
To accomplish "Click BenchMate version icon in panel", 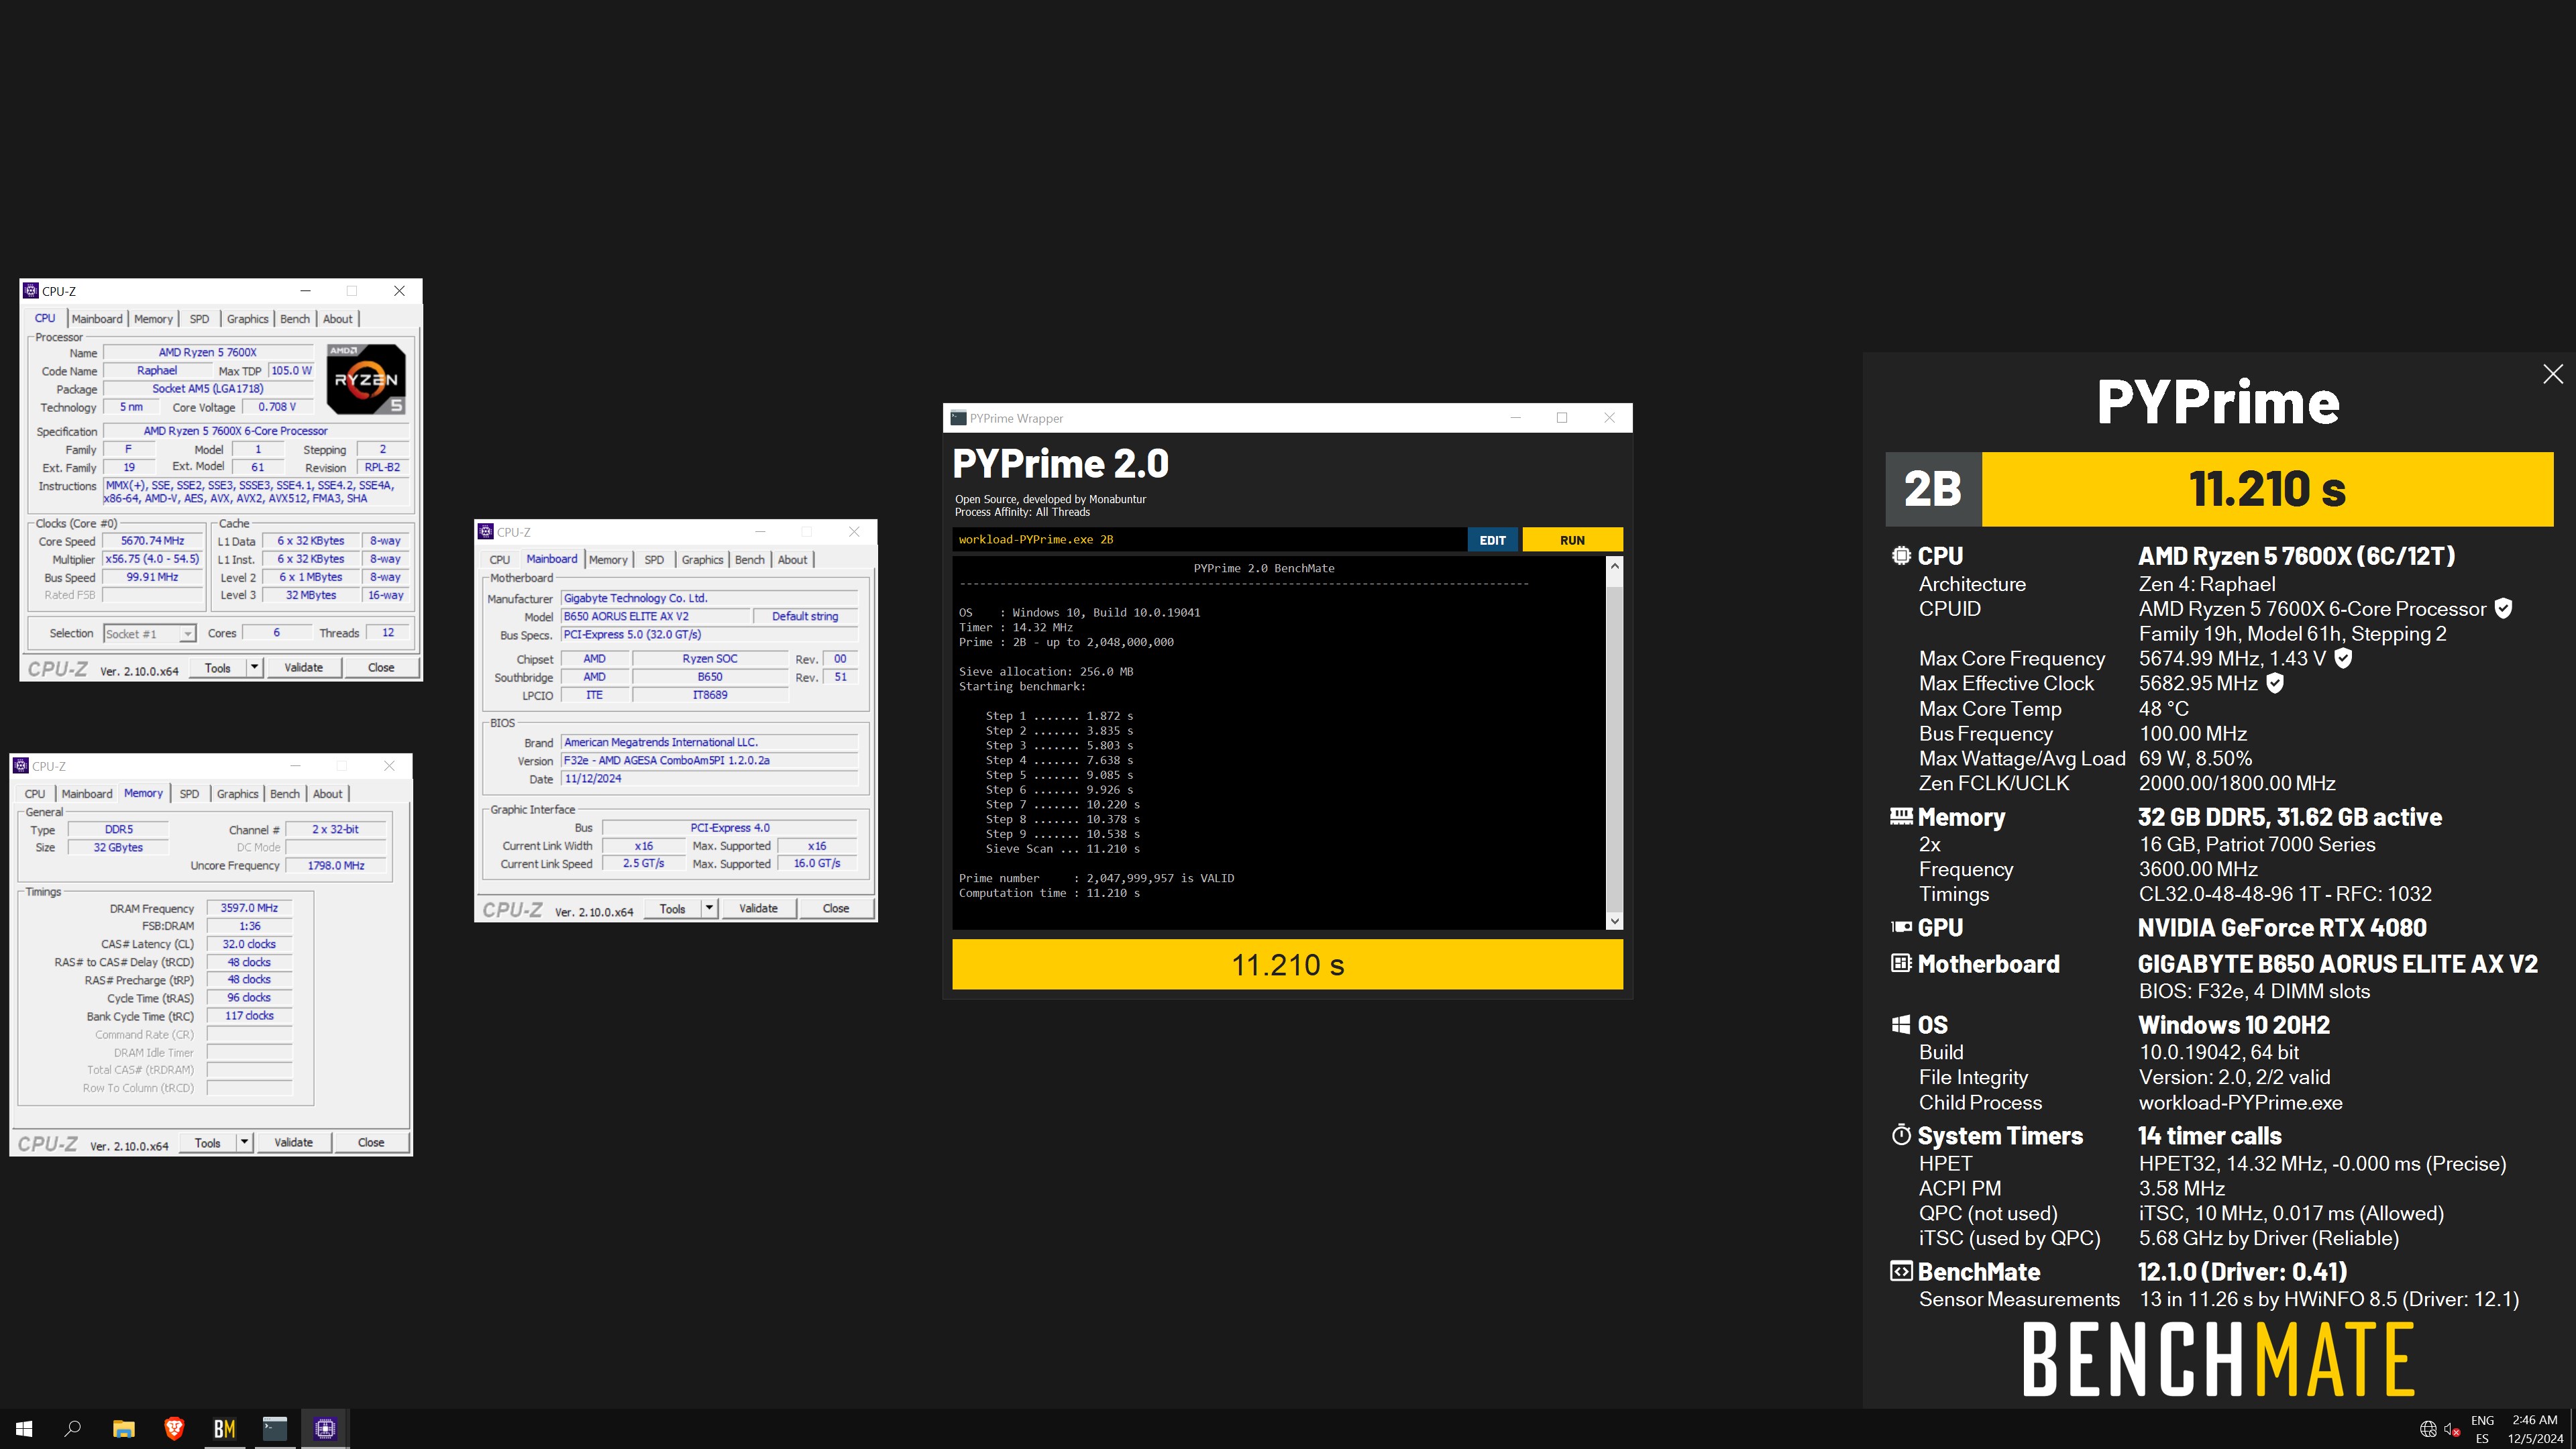I will [x=1901, y=1272].
